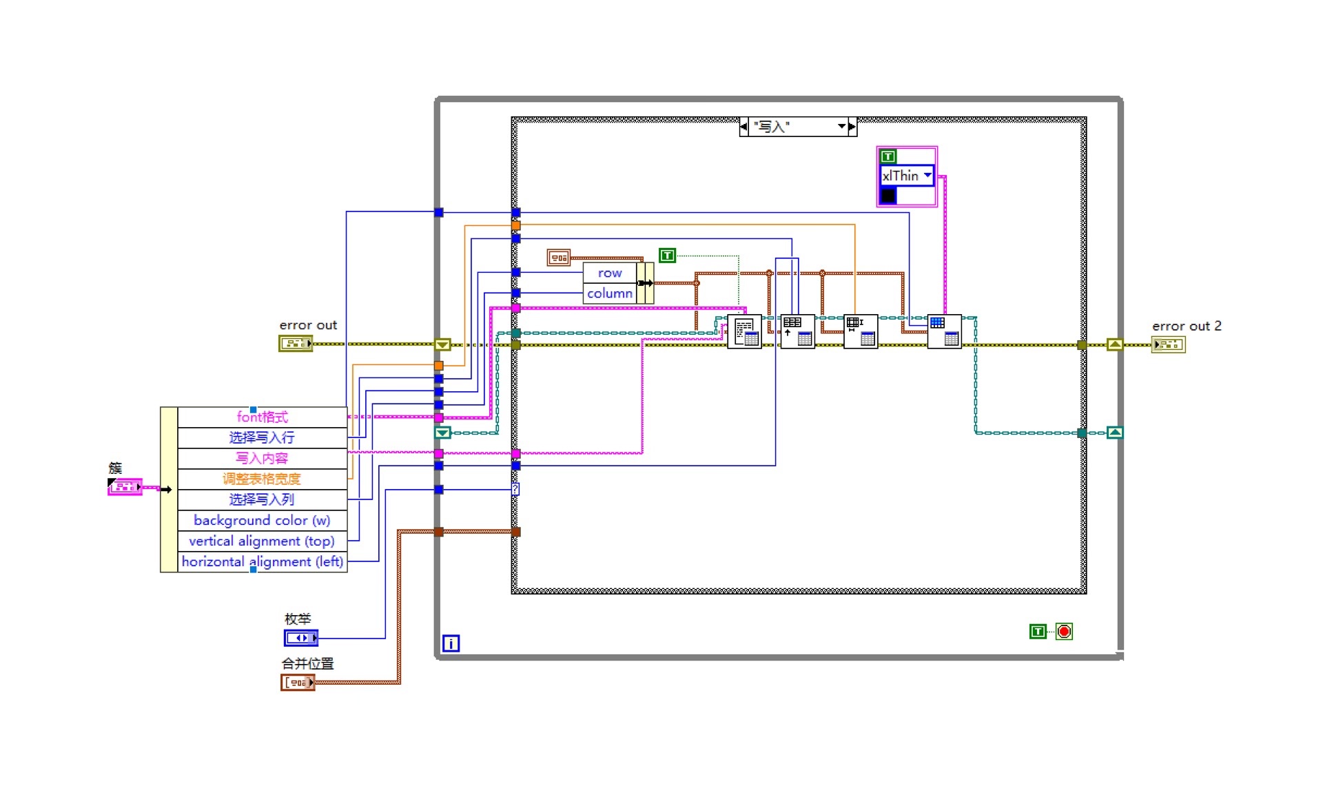1323x788 pixels.
Task: Click the Excel cell alignment VI node
Action: (797, 331)
